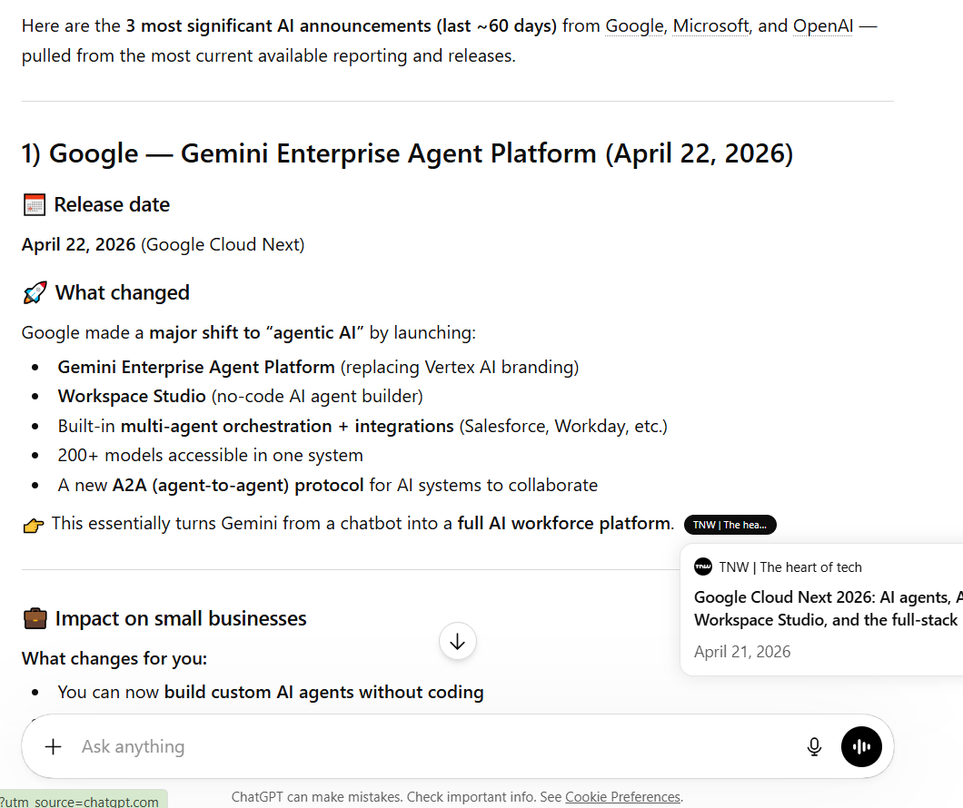Click the plus attach icon in composer

tap(54, 746)
